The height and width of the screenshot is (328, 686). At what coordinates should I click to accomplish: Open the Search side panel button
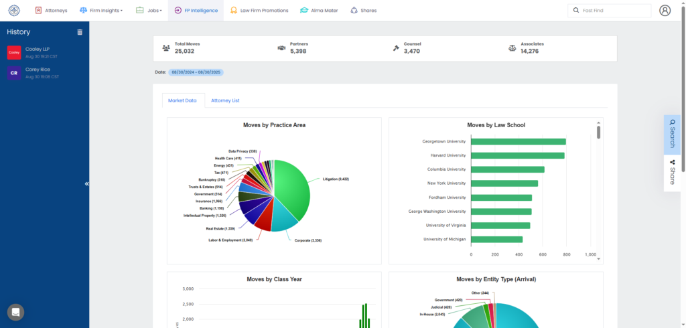pos(672,135)
